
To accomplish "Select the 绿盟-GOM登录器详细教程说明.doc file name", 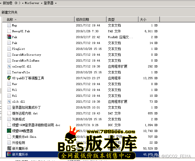I will [36, 125].
